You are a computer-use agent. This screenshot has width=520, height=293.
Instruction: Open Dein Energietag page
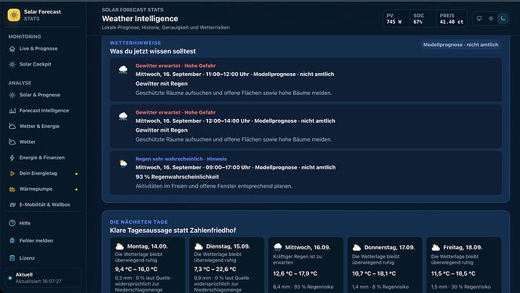click(43, 173)
